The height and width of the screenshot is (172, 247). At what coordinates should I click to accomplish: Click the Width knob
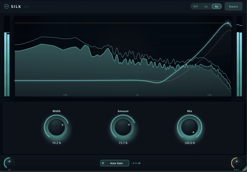56,127
